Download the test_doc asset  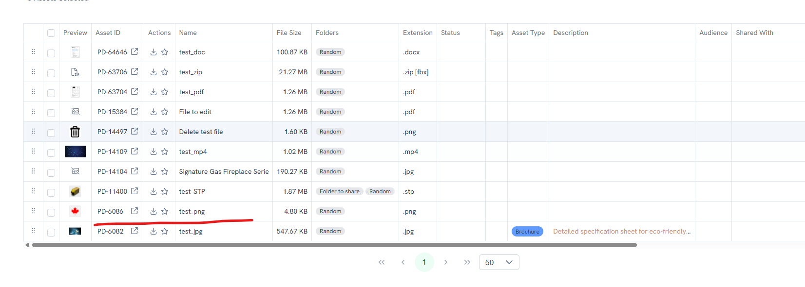pos(153,52)
